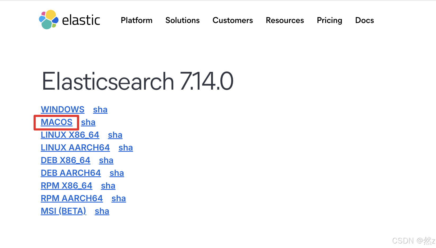Viewport: 436px width, 248px height.
Task: Click the elastic wordmark text
Action: (81, 20)
